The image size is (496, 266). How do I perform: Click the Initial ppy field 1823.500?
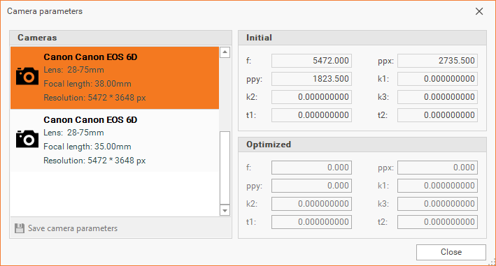(311, 79)
